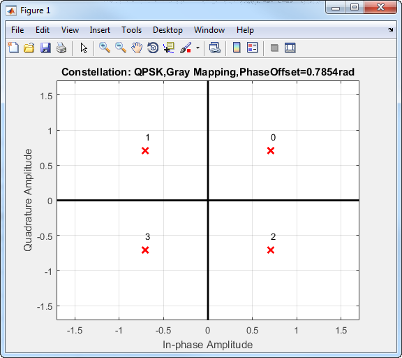Open the File menu

17,30
